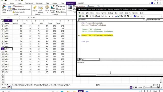Viewport: 163px width, 92px height.
Task: Click Run Dialog in Controls group
Action: pos(61,12)
